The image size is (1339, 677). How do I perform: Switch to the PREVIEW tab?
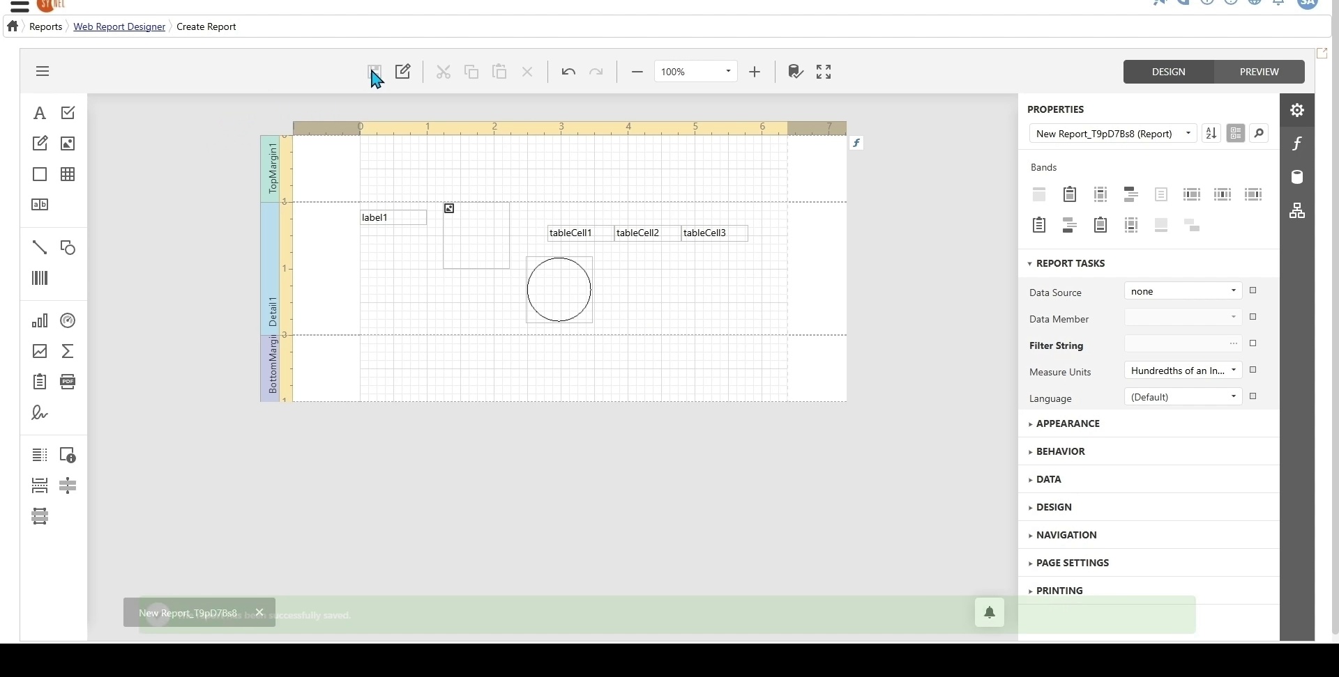coord(1259,72)
